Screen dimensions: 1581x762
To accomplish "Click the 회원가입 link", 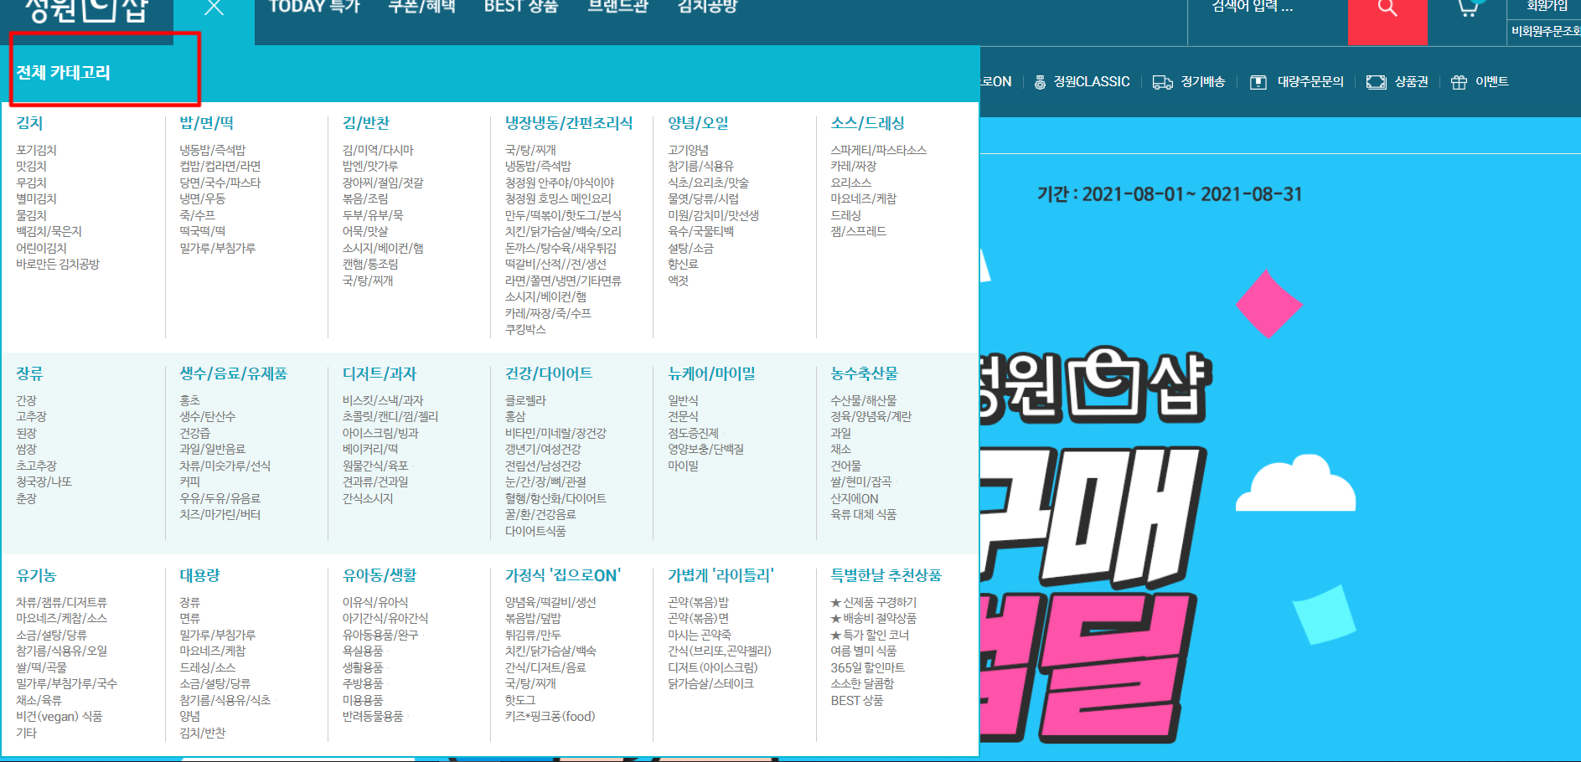I will click(x=1547, y=7).
